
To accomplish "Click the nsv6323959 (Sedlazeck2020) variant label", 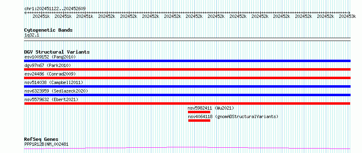I will [56, 91].
